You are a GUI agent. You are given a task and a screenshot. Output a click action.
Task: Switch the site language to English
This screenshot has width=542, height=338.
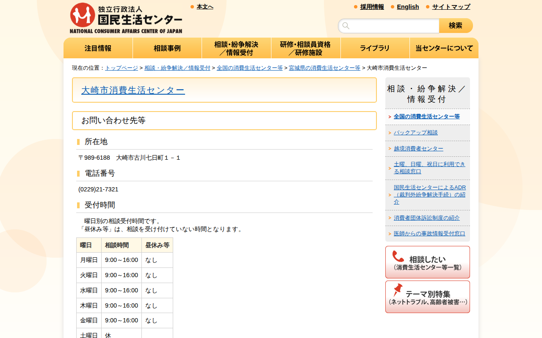click(x=408, y=7)
